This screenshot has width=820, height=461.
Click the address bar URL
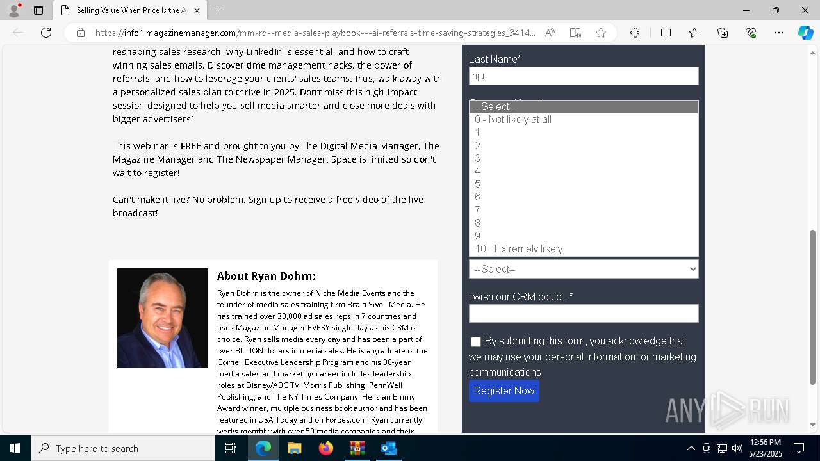(x=315, y=33)
